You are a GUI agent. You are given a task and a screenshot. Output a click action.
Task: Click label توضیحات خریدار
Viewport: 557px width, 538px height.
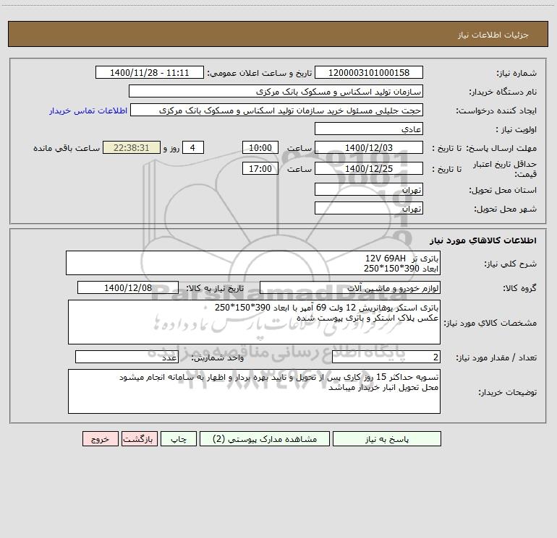(x=508, y=392)
